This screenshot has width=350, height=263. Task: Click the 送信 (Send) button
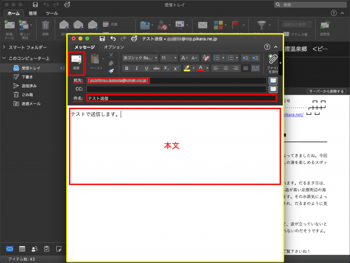76,61
